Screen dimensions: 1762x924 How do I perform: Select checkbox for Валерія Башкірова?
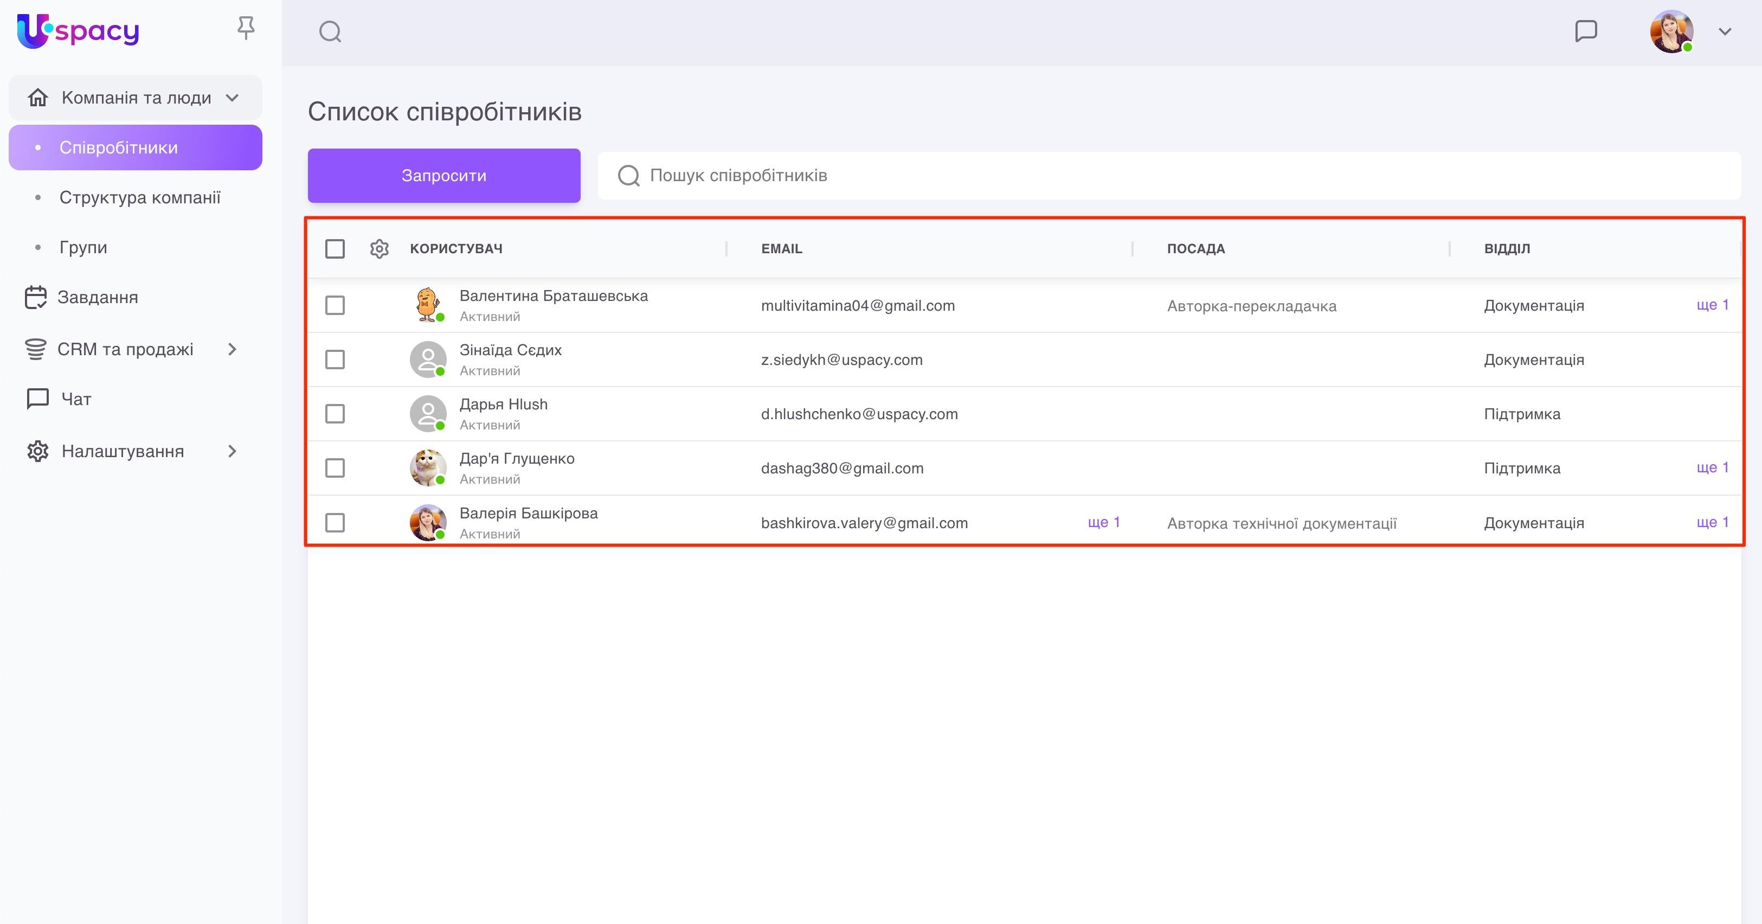pos(335,523)
